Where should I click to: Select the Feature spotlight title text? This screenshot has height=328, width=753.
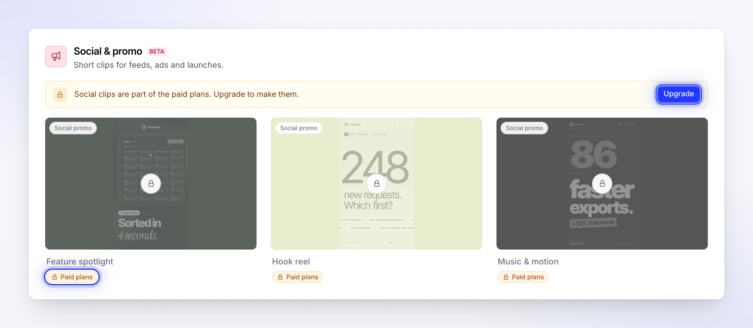(x=80, y=261)
